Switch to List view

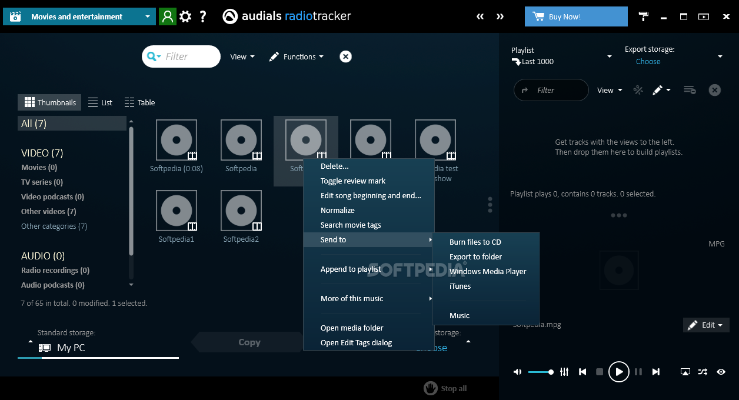click(x=100, y=102)
